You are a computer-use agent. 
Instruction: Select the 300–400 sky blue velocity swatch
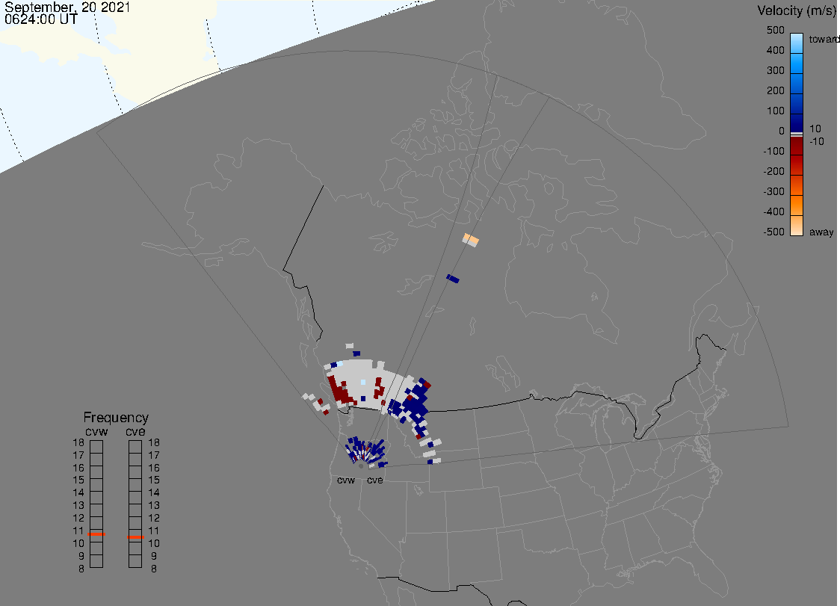tap(797, 64)
